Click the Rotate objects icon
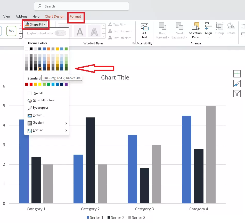Viewport: 245px width, 223px height. [x=231, y=26]
